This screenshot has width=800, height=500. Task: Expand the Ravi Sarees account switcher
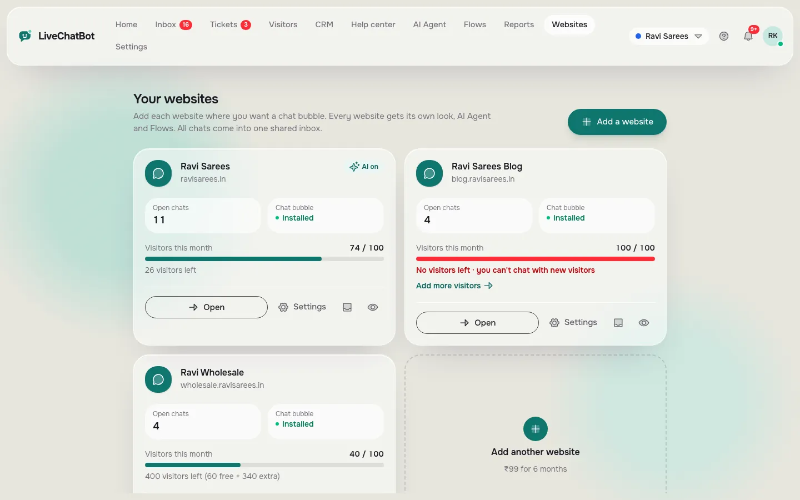pos(669,36)
